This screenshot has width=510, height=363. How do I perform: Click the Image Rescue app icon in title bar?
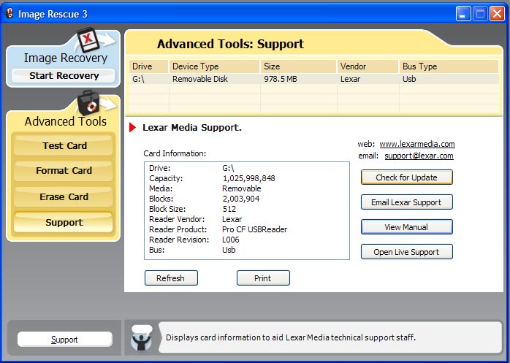(9, 13)
